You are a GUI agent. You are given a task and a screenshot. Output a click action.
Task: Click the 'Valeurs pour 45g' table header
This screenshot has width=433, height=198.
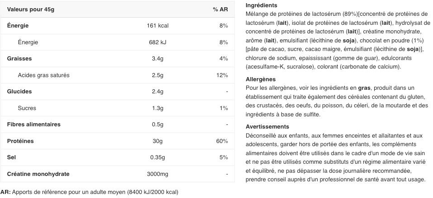31,9
